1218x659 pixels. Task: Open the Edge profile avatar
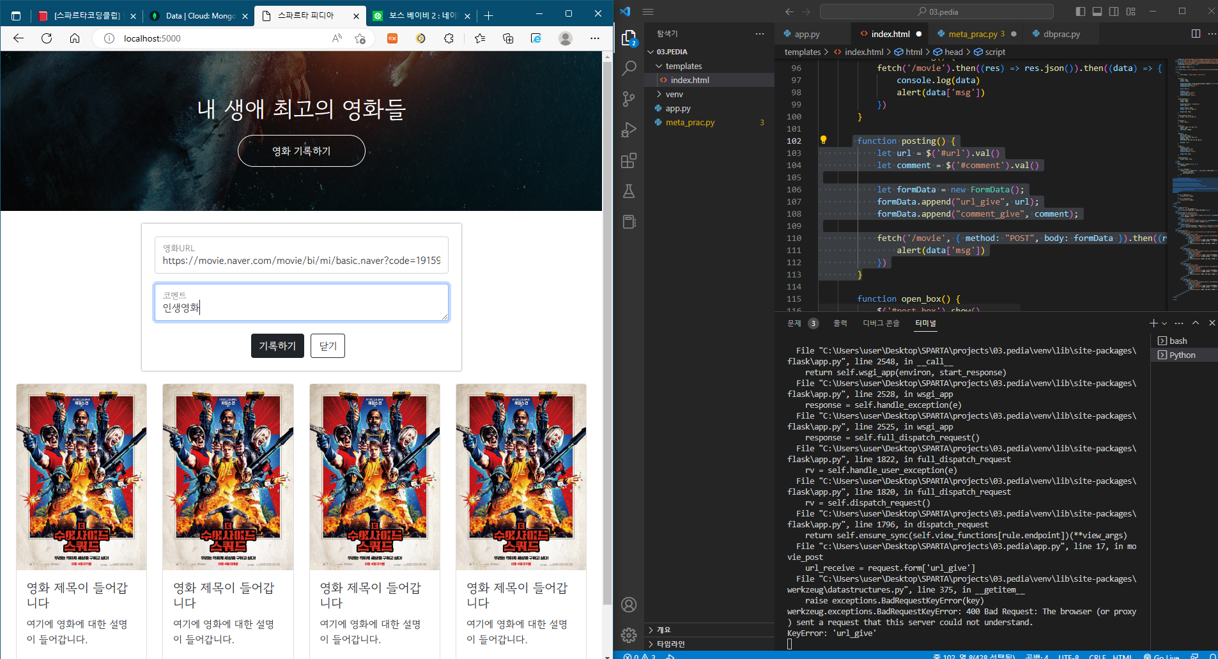566,38
